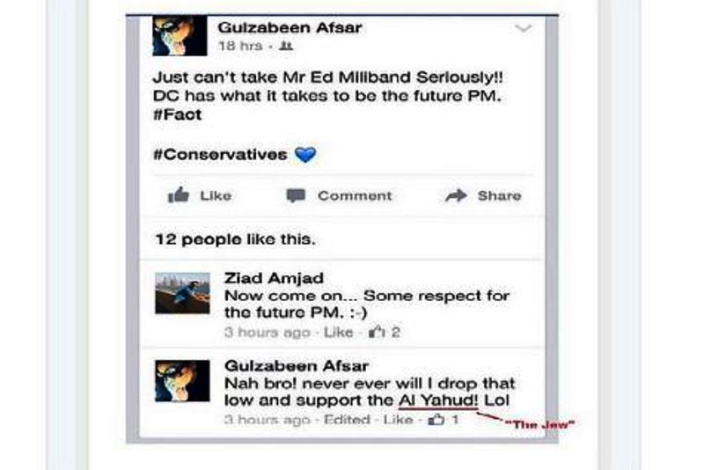Click the Comment button label
The image size is (704, 470).
[x=355, y=195]
